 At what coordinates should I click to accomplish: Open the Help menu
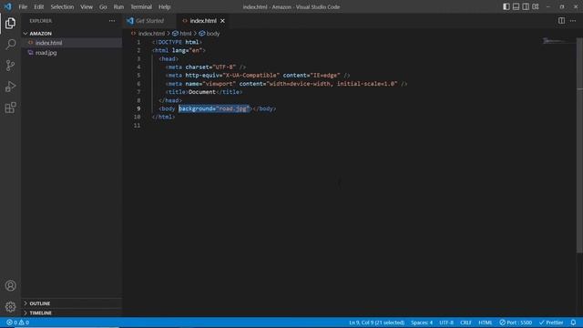(164, 6)
